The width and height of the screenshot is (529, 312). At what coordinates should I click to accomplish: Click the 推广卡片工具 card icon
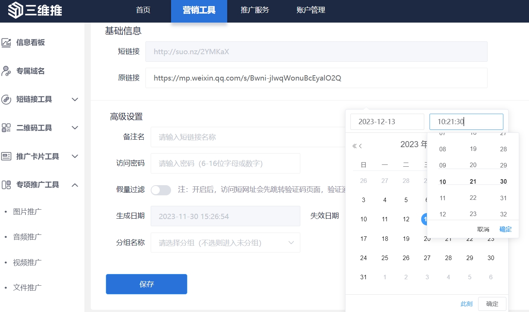click(x=6, y=157)
